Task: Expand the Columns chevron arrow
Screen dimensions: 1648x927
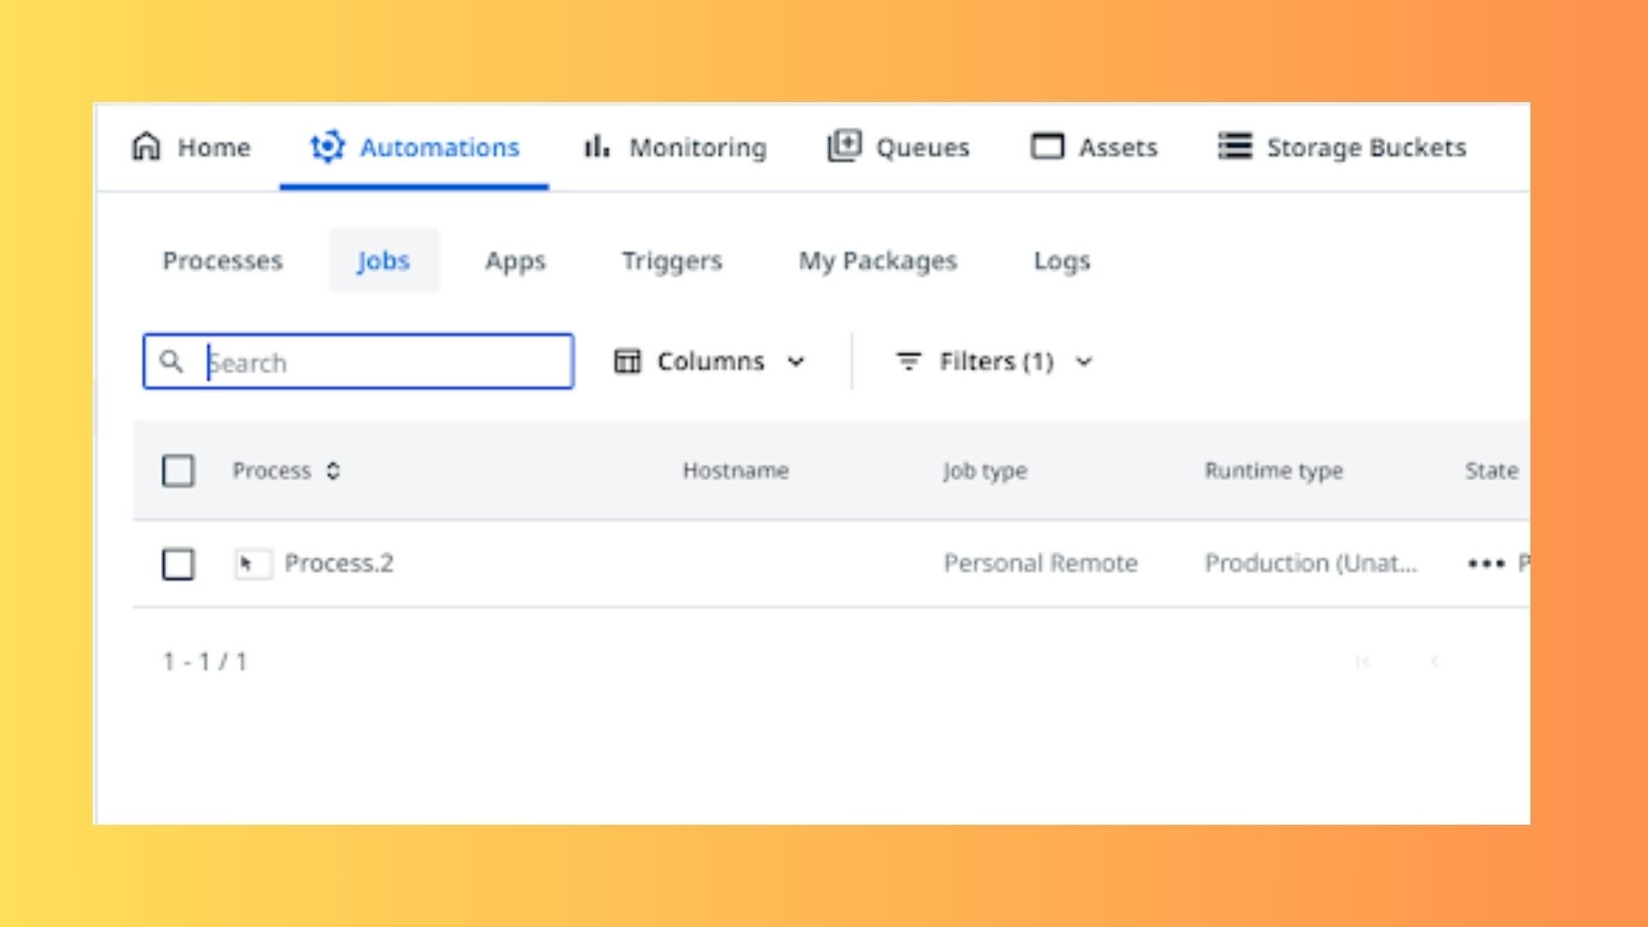Action: [x=796, y=362]
